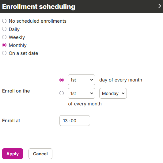Cancel the scheduling changes
The image size is (163, 163).
pyautogui.click(x=40, y=154)
